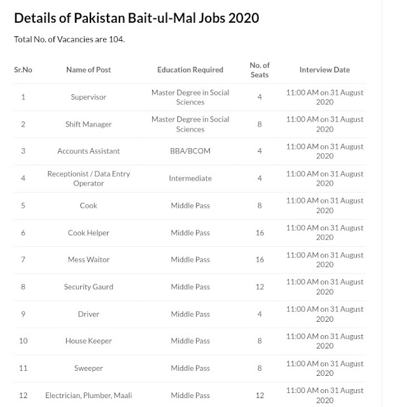Click the Driver post cell
397x407 pixels.
88,314
